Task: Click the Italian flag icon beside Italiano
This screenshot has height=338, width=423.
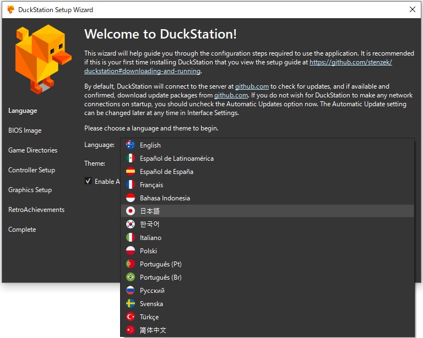Action: click(131, 237)
